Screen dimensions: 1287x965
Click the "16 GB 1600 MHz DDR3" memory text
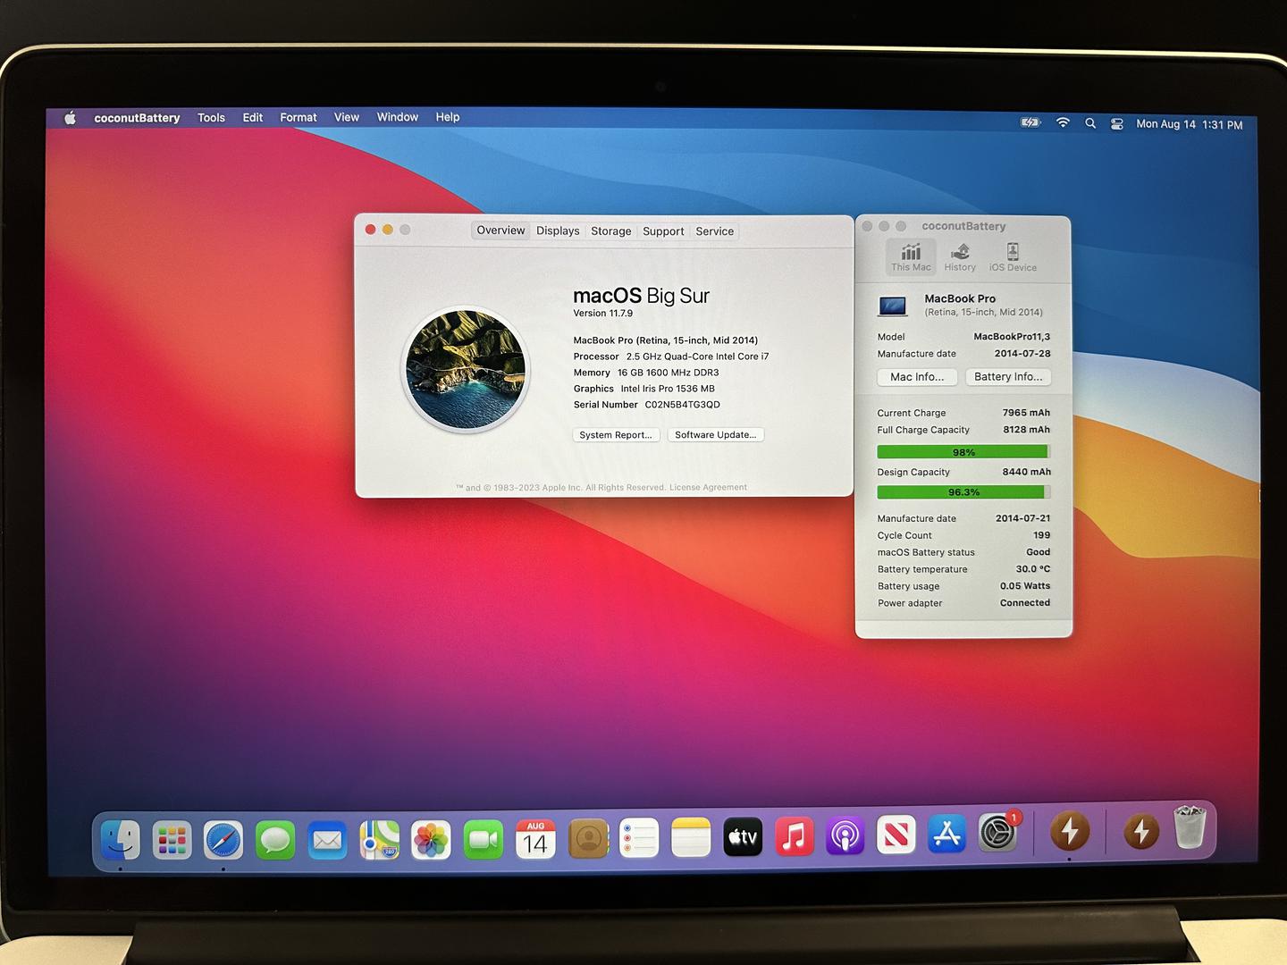668,373
